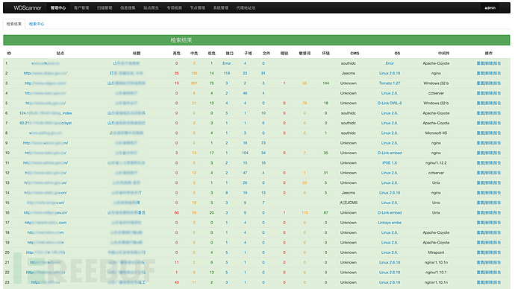This screenshot has width=515, height=289.
Task: Click Error in 端口 column of row 1
Action: [x=227, y=63]
